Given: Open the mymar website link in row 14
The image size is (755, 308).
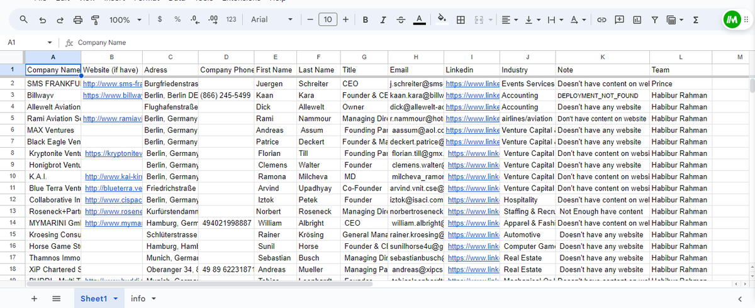Looking at the screenshot, I should coord(114,223).
